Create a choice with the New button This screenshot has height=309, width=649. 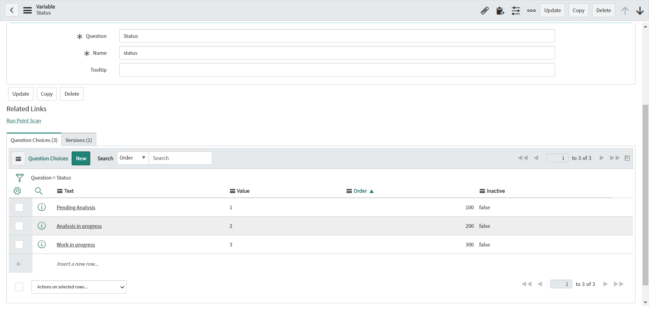[81, 158]
